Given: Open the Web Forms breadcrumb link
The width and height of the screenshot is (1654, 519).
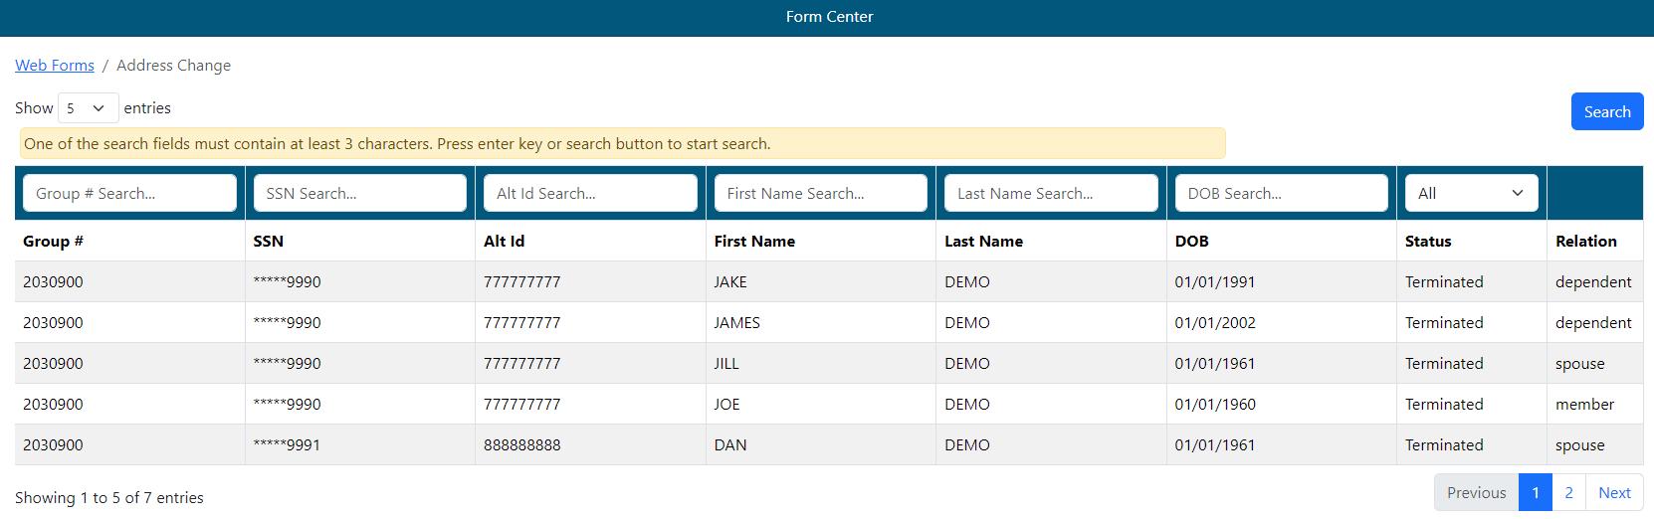Looking at the screenshot, I should [x=55, y=66].
